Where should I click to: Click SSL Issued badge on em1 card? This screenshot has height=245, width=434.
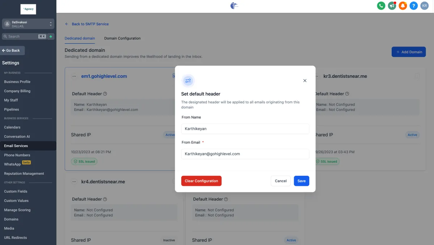(84, 161)
